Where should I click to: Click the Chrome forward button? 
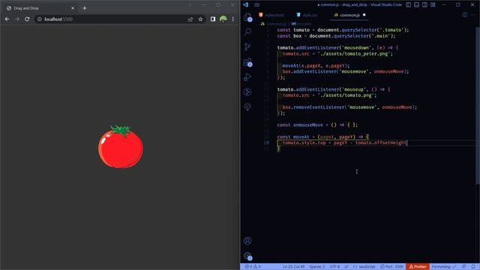[17, 19]
